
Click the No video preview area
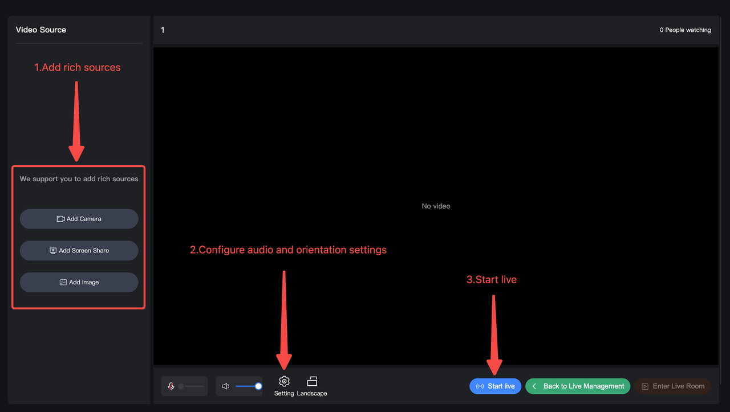436,206
